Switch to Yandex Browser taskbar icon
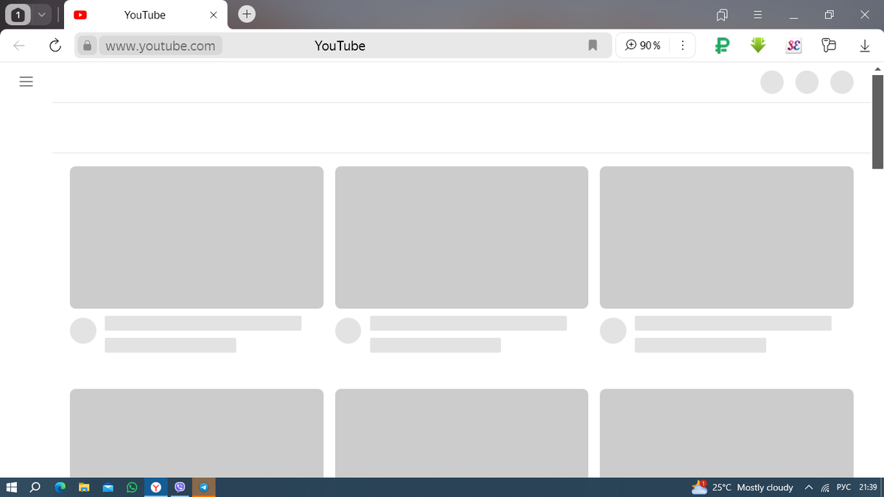The width and height of the screenshot is (884, 497). [x=156, y=487]
